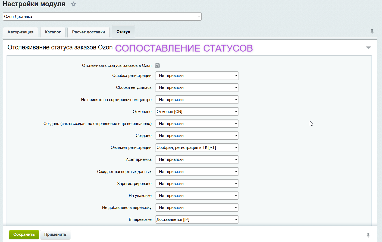
Task: Open the module selector 'Ozon Доставка' dropdown
Action: [x=102, y=16]
